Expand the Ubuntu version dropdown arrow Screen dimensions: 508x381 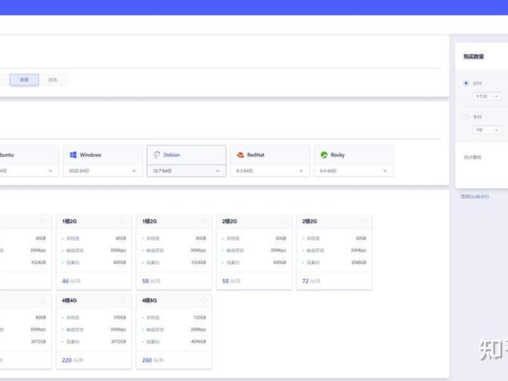pyautogui.click(x=50, y=171)
